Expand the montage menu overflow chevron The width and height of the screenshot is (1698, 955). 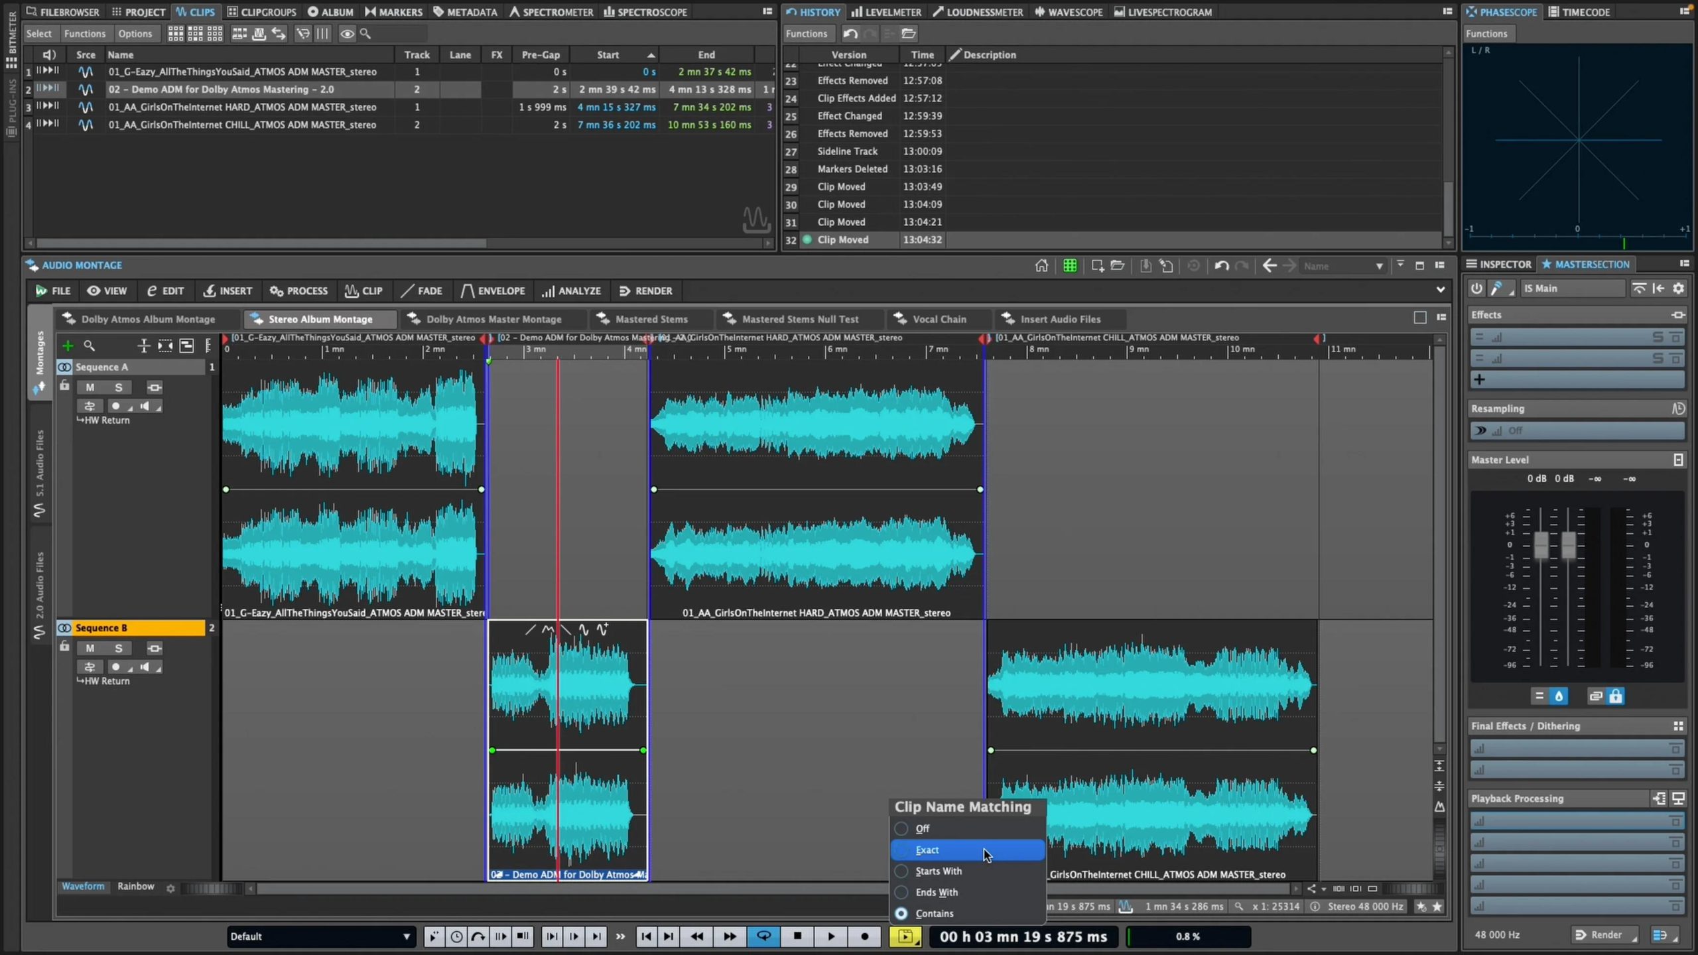point(1440,290)
